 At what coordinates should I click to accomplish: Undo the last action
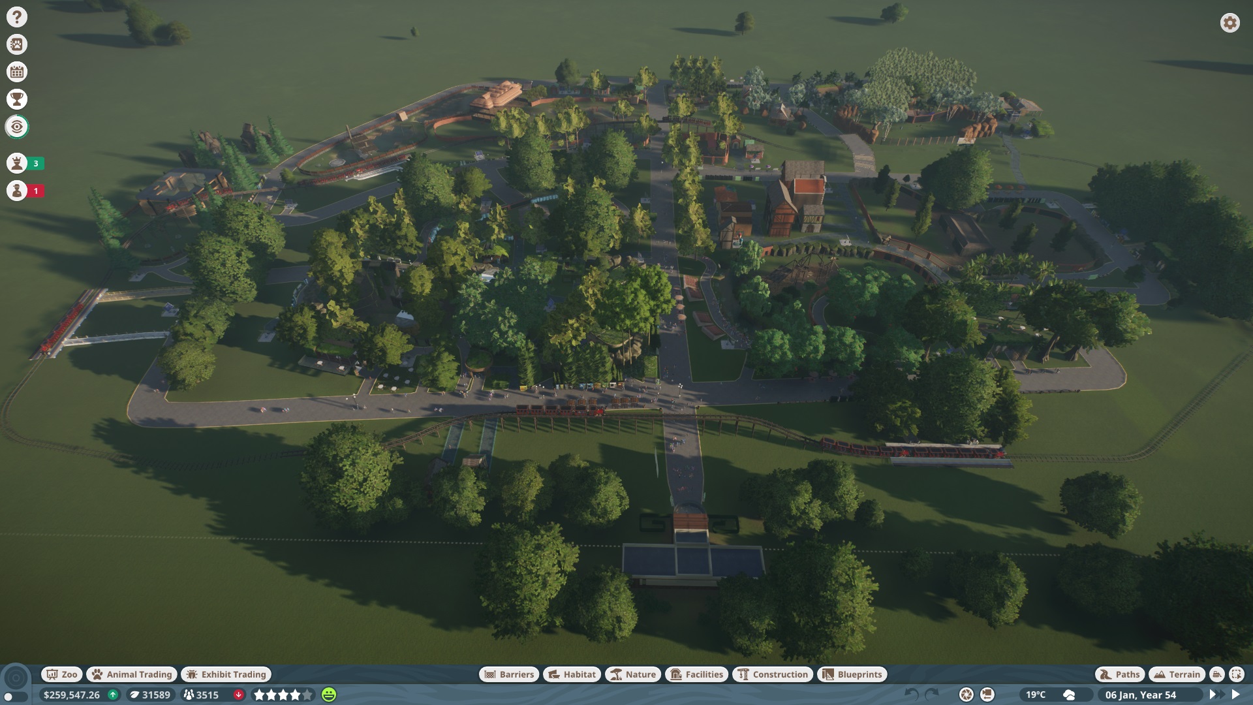pos(912,695)
